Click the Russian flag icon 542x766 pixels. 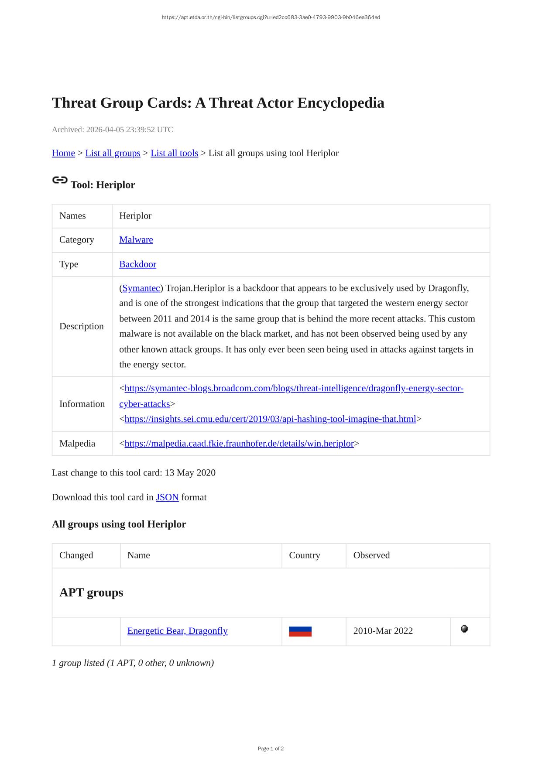tap(300, 631)
